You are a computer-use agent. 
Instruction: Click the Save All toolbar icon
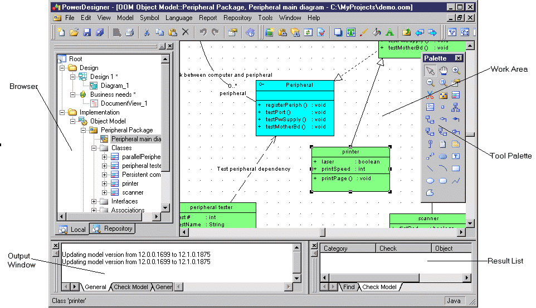(x=100, y=32)
